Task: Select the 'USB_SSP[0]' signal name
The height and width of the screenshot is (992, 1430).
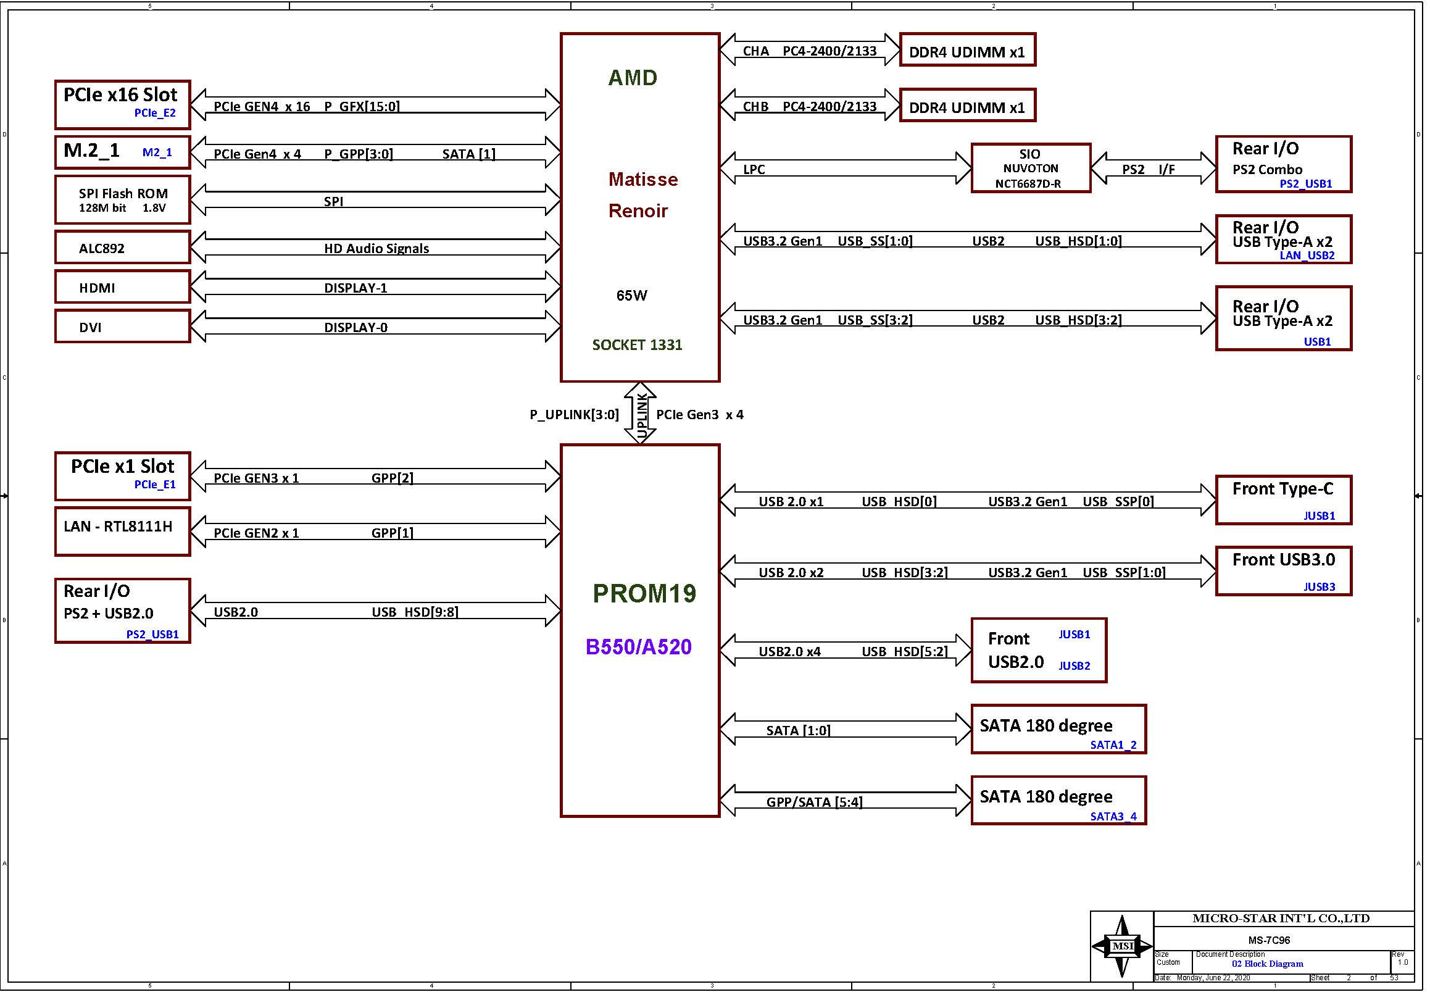Action: tap(1118, 502)
